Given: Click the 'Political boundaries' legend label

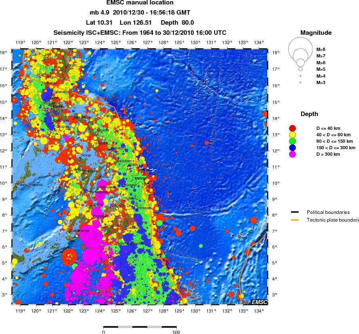Looking at the screenshot, I should pos(328,212).
